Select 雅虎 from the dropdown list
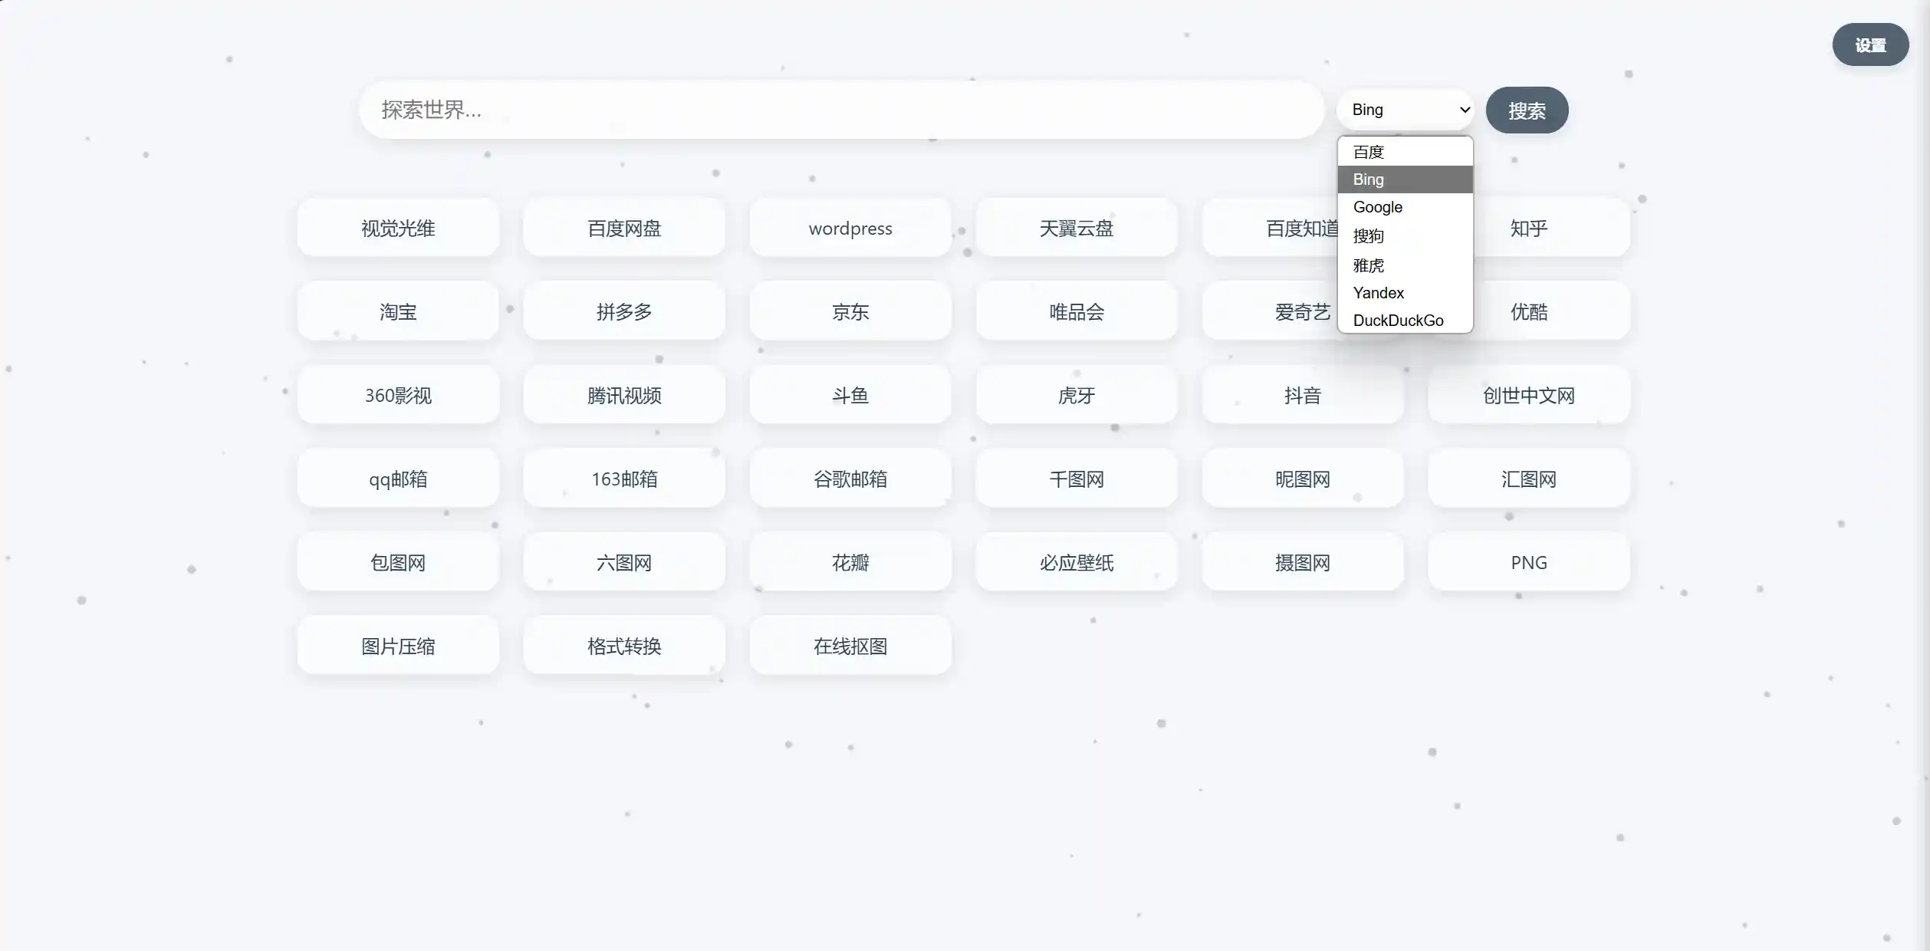The width and height of the screenshot is (1930, 951). pyautogui.click(x=1405, y=265)
